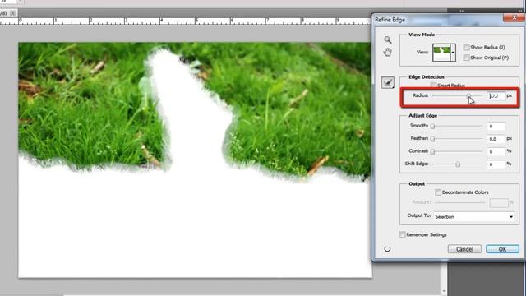
Task: Enable Show Original (P) checkbox
Action: click(466, 58)
